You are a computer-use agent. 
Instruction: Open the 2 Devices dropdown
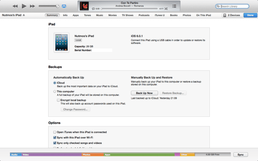click(x=232, y=15)
